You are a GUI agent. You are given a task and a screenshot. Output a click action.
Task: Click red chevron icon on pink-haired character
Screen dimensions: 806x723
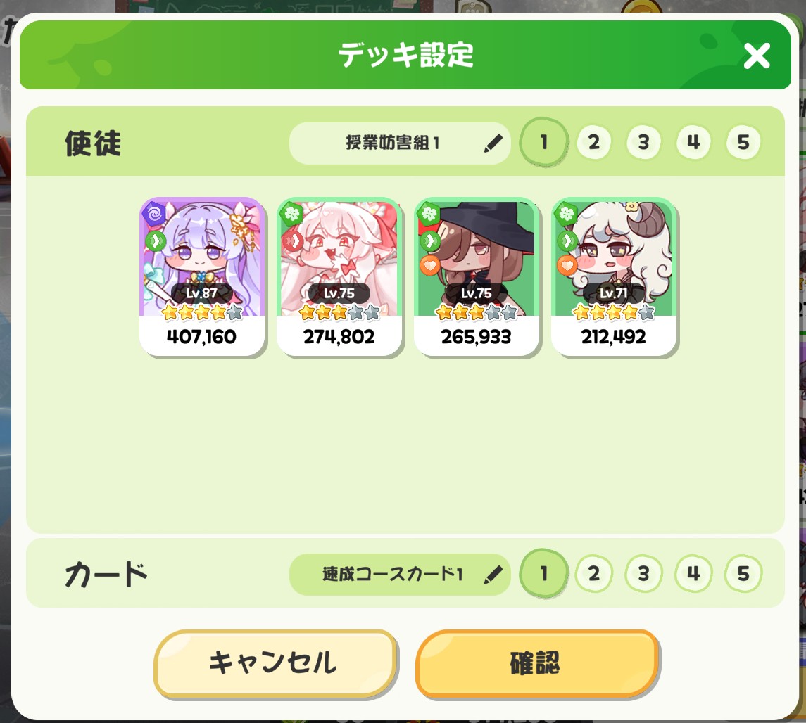pyautogui.click(x=293, y=241)
